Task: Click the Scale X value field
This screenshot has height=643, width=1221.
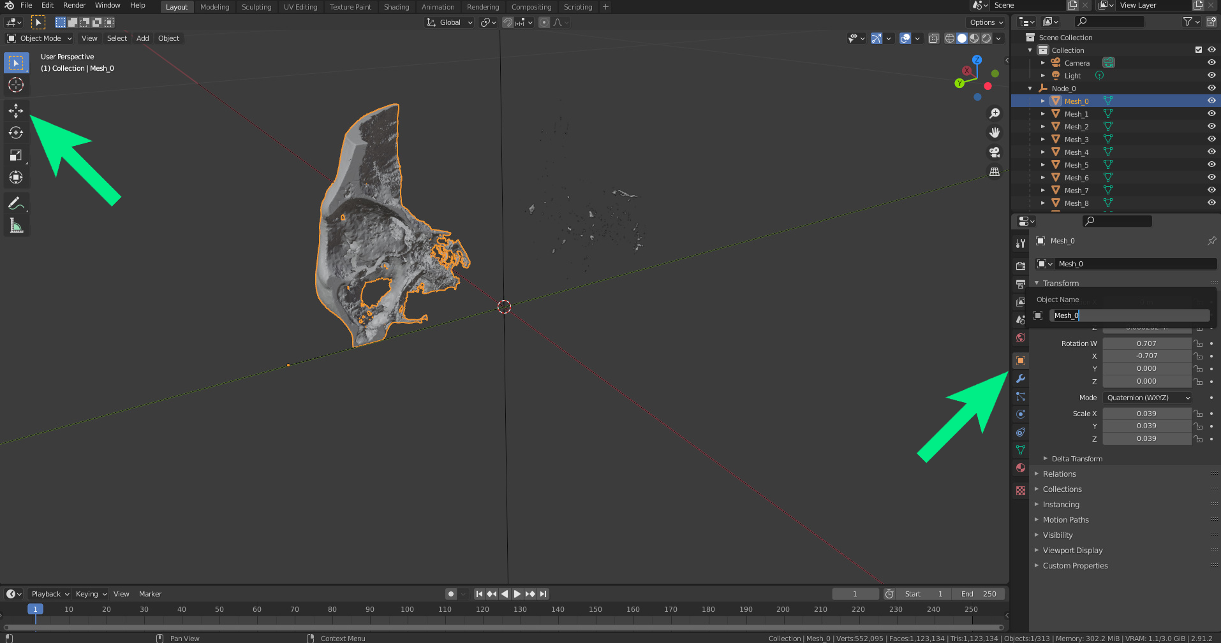Action: tap(1146, 414)
